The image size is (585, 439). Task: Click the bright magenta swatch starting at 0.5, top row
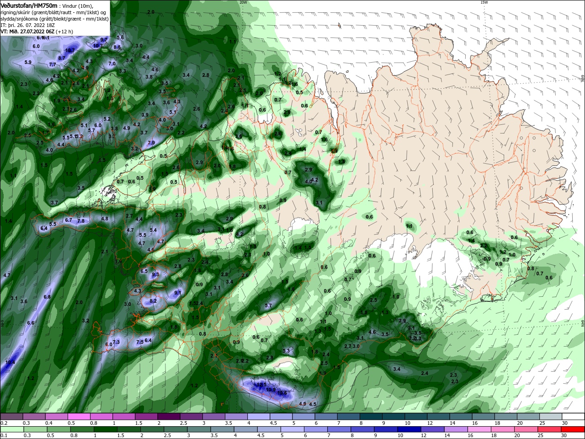[79, 417]
